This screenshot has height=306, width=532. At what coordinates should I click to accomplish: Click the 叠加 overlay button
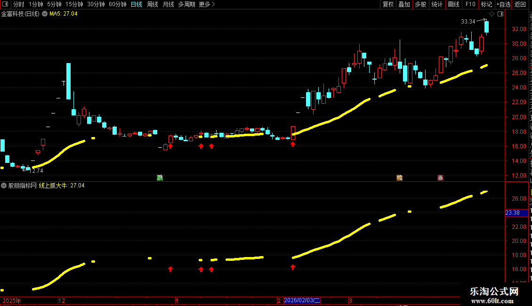click(404, 4)
